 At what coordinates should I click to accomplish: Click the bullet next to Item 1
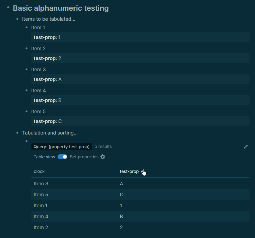(27, 27)
